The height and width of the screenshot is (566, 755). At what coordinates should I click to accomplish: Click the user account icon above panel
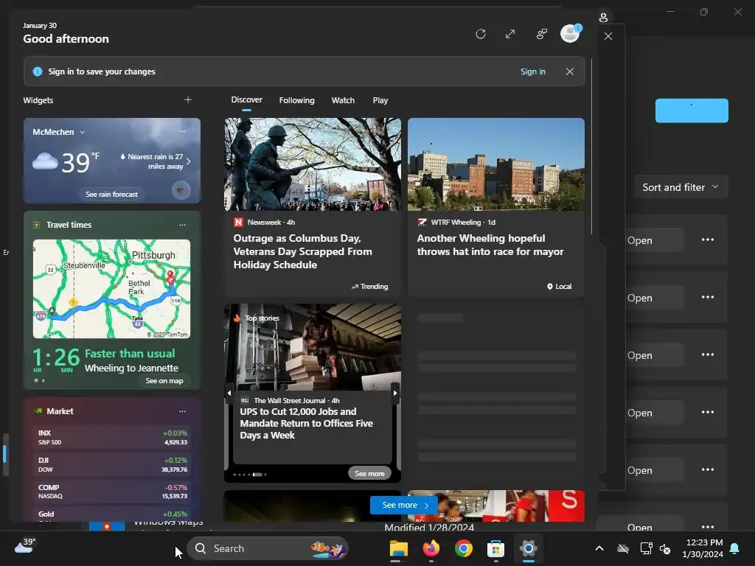(603, 18)
